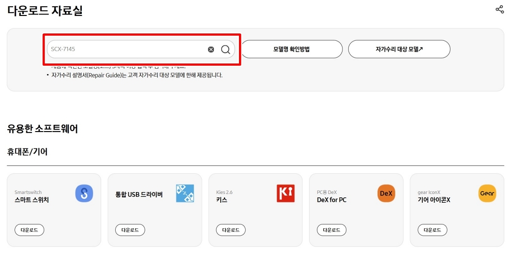508x254 pixels.
Task: Select the 통합 USB 드라이버 title
Action: pos(139,194)
